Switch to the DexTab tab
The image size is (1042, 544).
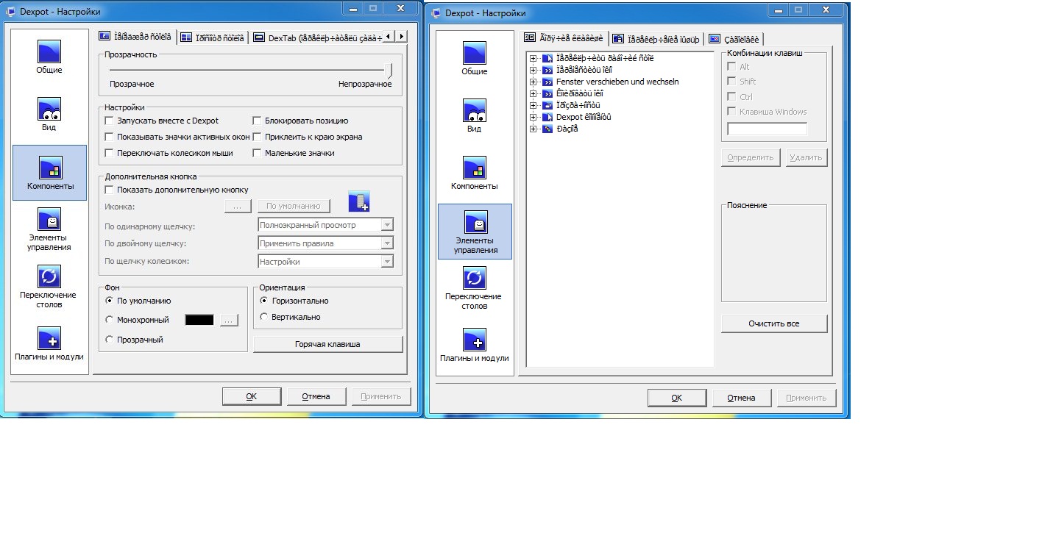tap(315, 37)
